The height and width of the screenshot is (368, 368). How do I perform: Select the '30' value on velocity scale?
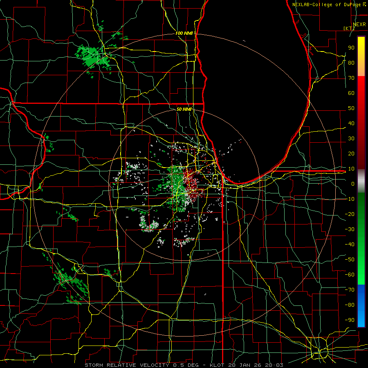point(351,139)
